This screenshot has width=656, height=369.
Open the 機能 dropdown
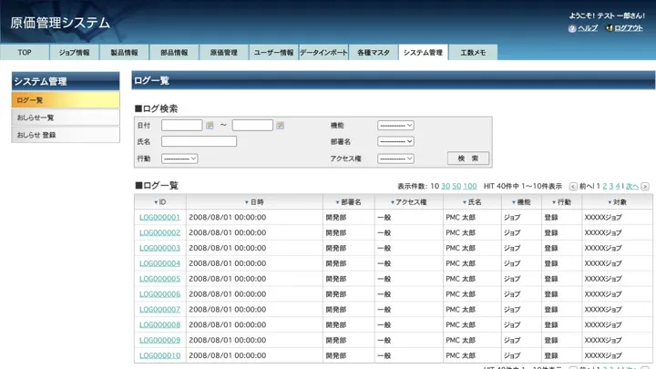pyautogui.click(x=395, y=125)
